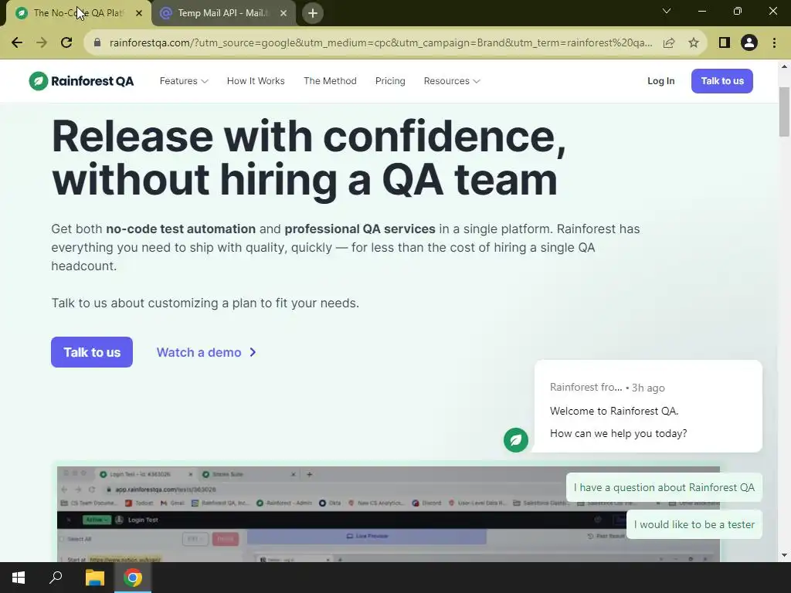Switch to the Temp Mail API tab
The height and width of the screenshot is (593, 791).
click(x=223, y=14)
